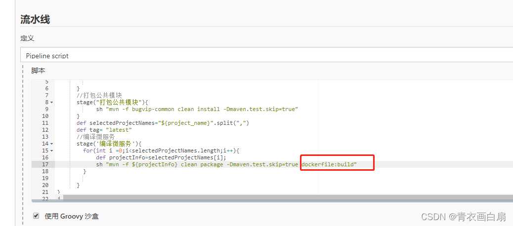The image size is (513, 226).
Task: Collapse code fold arrow at line 15
Action: pyautogui.click(x=52, y=151)
